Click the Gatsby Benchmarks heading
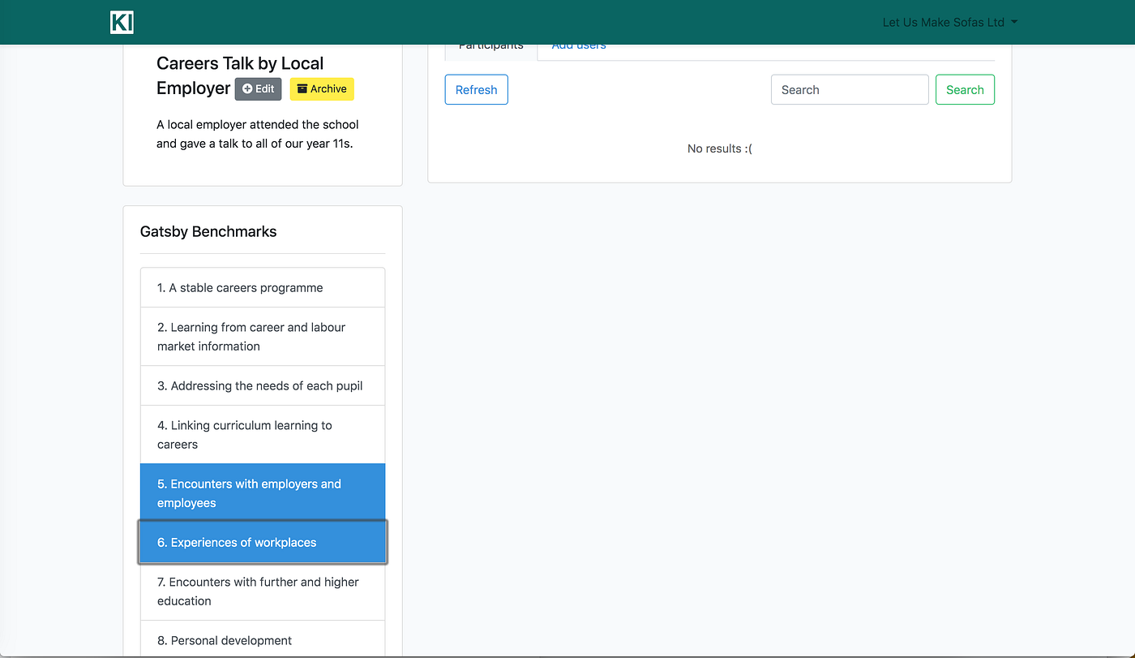 [208, 231]
